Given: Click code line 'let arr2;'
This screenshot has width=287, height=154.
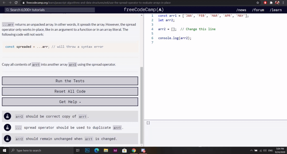Looking at the screenshot, I should pos(166,20).
